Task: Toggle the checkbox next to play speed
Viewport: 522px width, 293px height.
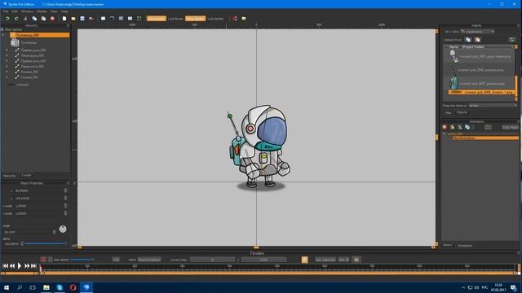Action: click(51, 260)
